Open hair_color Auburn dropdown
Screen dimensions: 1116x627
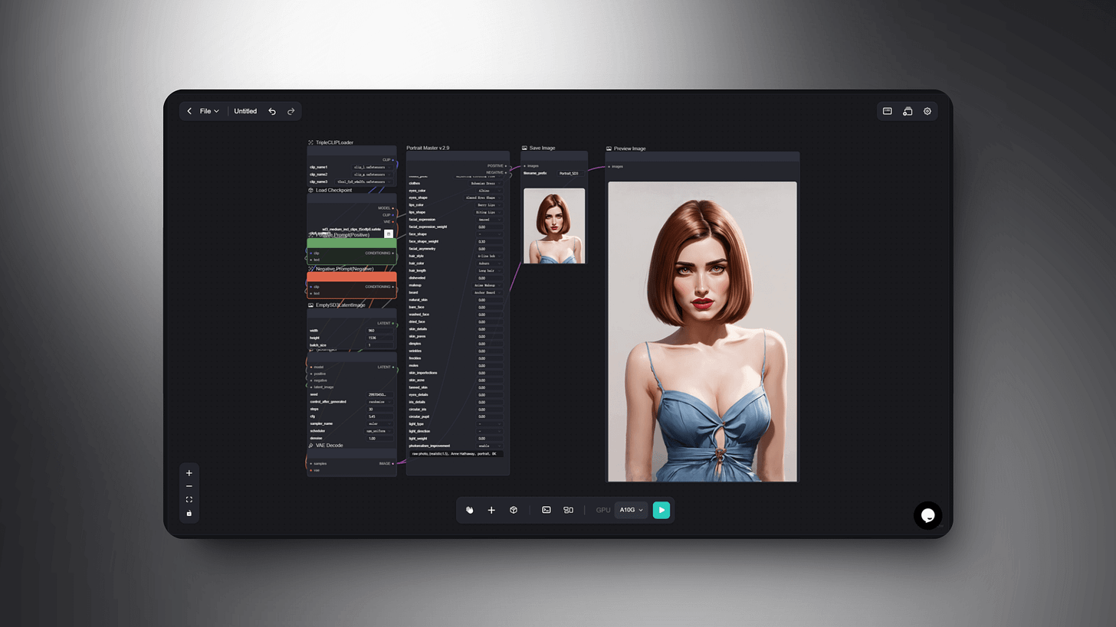pos(488,263)
